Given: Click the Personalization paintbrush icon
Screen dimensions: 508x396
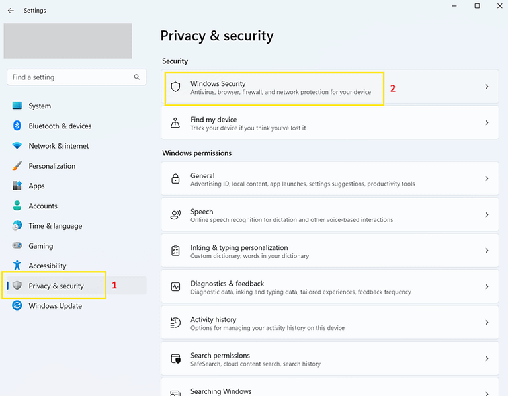Looking at the screenshot, I should tap(17, 166).
